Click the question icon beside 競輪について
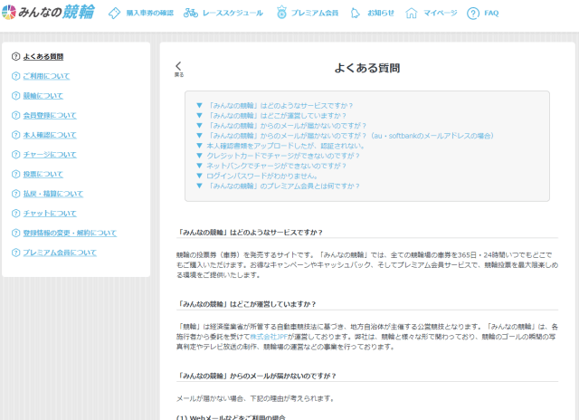Viewport: 579px width, 420px height. pyautogui.click(x=15, y=96)
